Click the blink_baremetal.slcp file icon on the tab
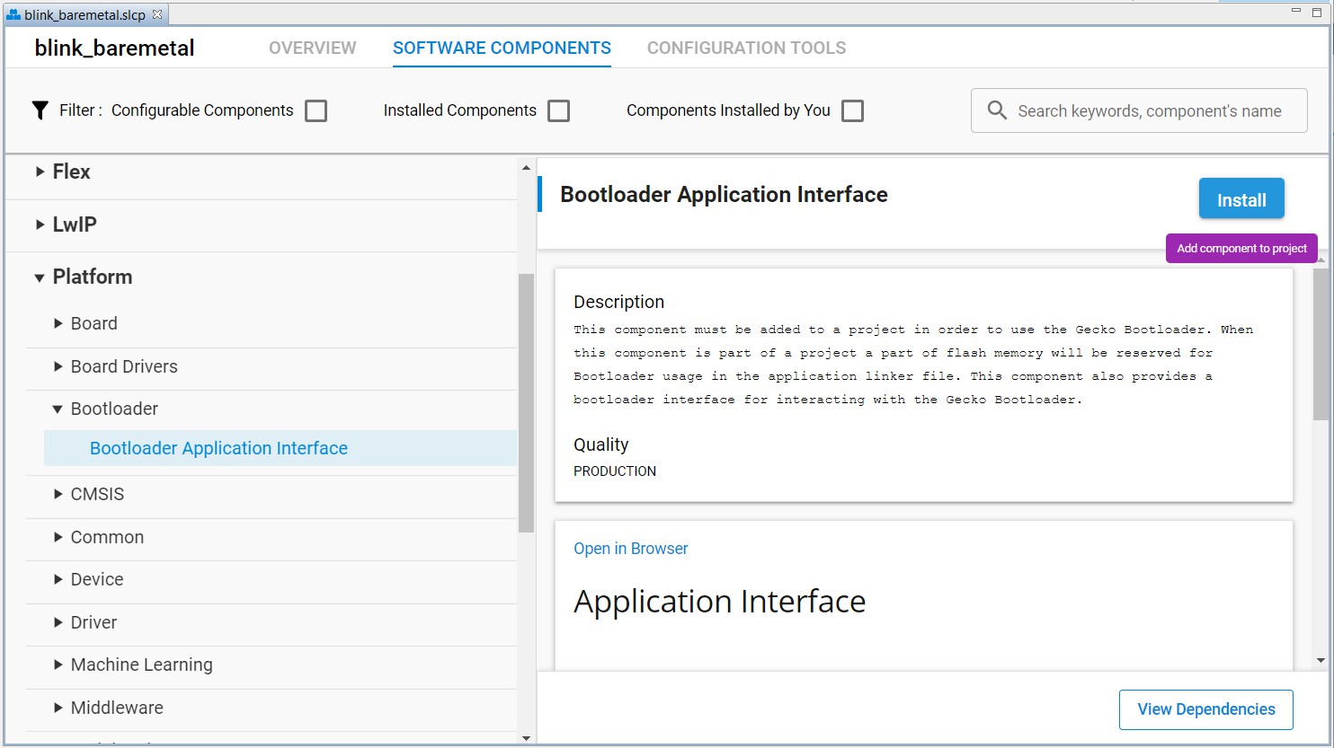This screenshot has width=1334, height=748. 13,13
